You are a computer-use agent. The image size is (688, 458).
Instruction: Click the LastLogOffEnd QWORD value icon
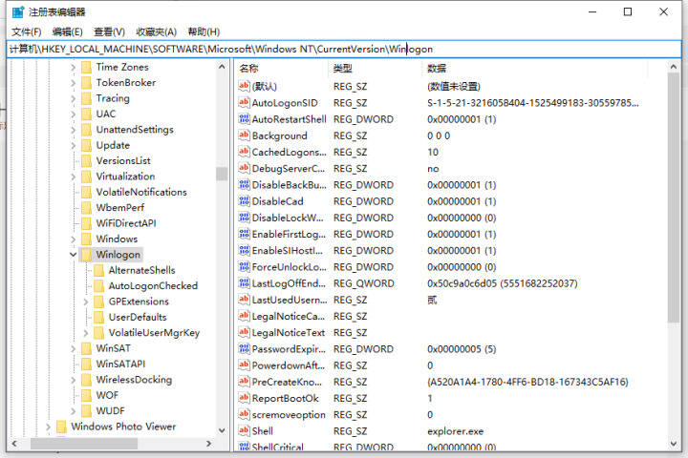click(244, 283)
